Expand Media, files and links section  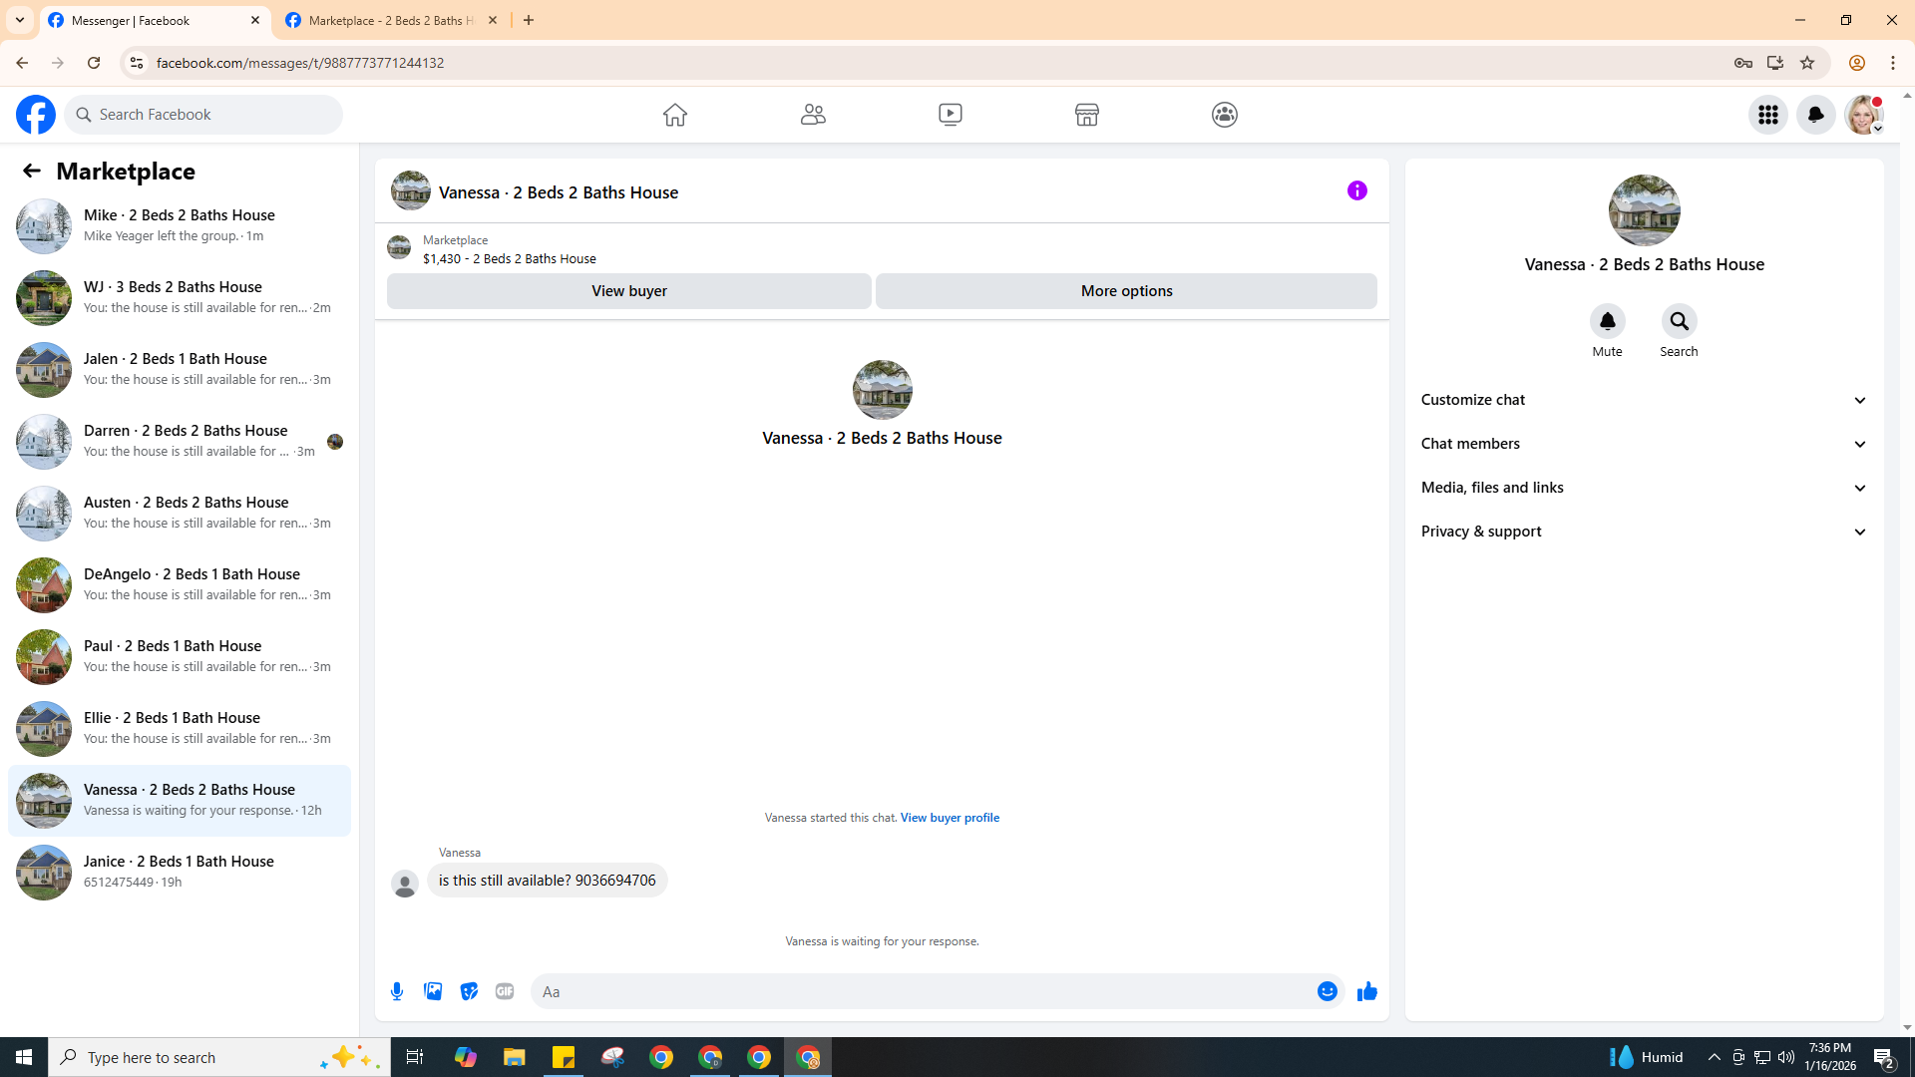[x=1643, y=488]
